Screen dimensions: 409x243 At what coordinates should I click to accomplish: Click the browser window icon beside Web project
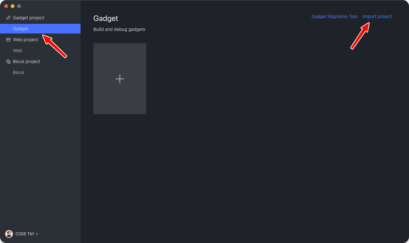click(x=8, y=40)
